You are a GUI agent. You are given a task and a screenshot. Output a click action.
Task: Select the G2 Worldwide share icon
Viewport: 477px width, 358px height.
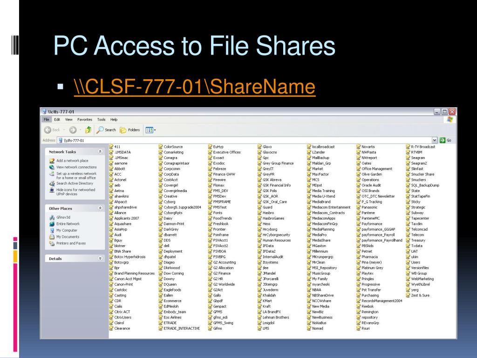(x=210, y=284)
